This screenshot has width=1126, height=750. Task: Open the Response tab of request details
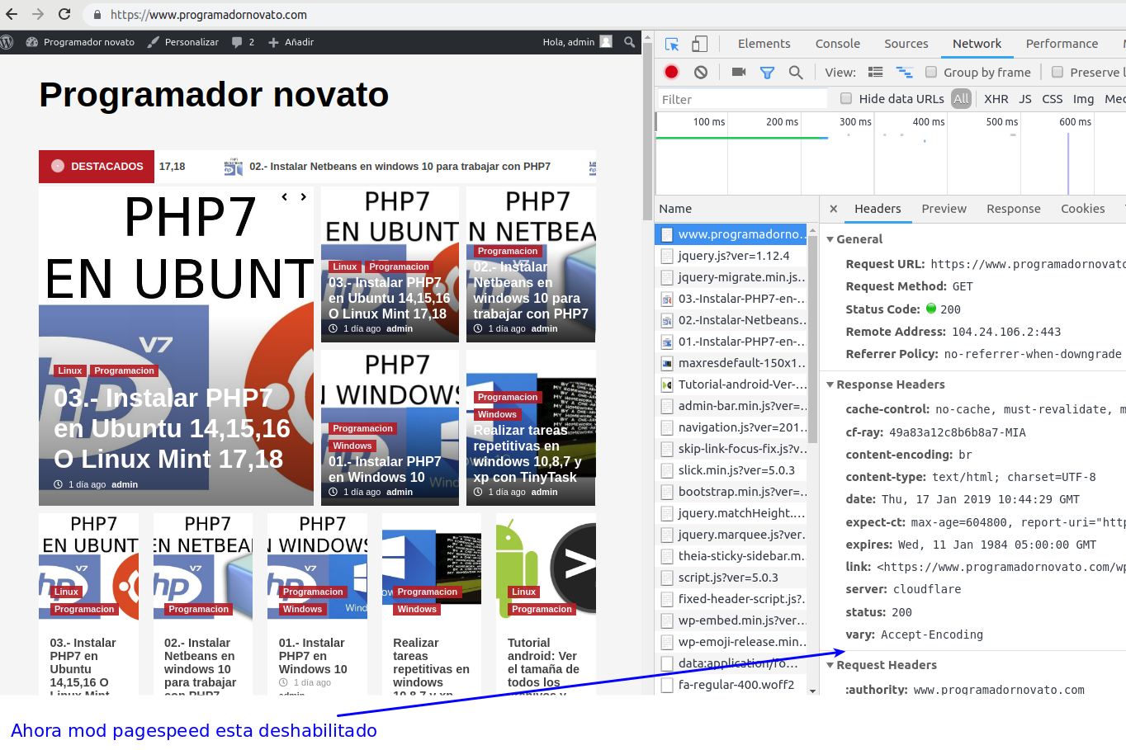point(1014,209)
